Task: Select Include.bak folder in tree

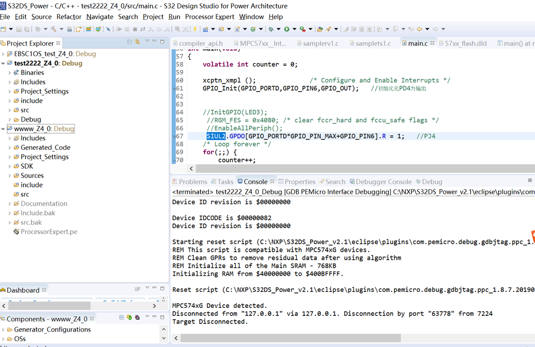Action: coord(34,213)
